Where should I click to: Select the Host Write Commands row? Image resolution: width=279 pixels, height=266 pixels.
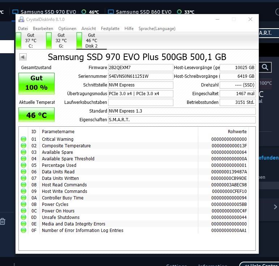pyautogui.click(x=134, y=191)
